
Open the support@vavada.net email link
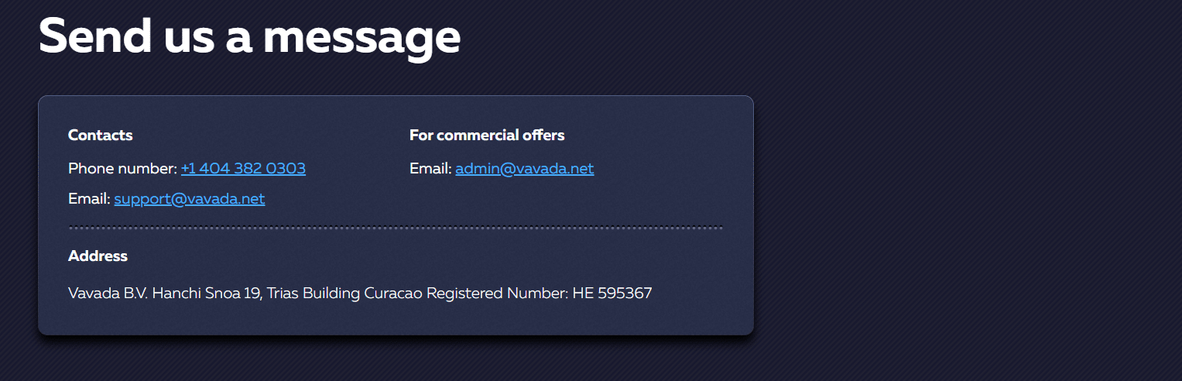190,199
